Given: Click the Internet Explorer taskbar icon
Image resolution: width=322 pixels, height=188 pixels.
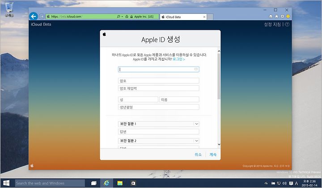Looking at the screenshot, I should (106, 183).
